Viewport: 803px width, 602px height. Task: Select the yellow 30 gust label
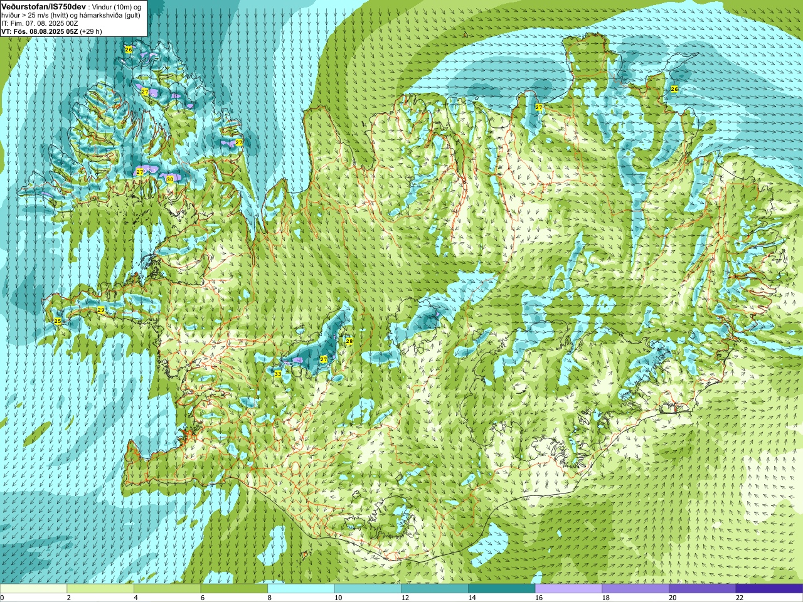point(169,179)
